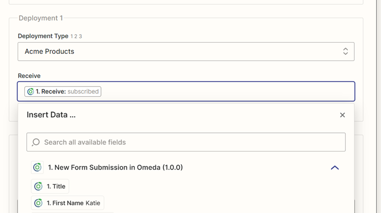Screen dimensions: 381x213
Task: Click the magnifier search icon
Action: coord(36,142)
